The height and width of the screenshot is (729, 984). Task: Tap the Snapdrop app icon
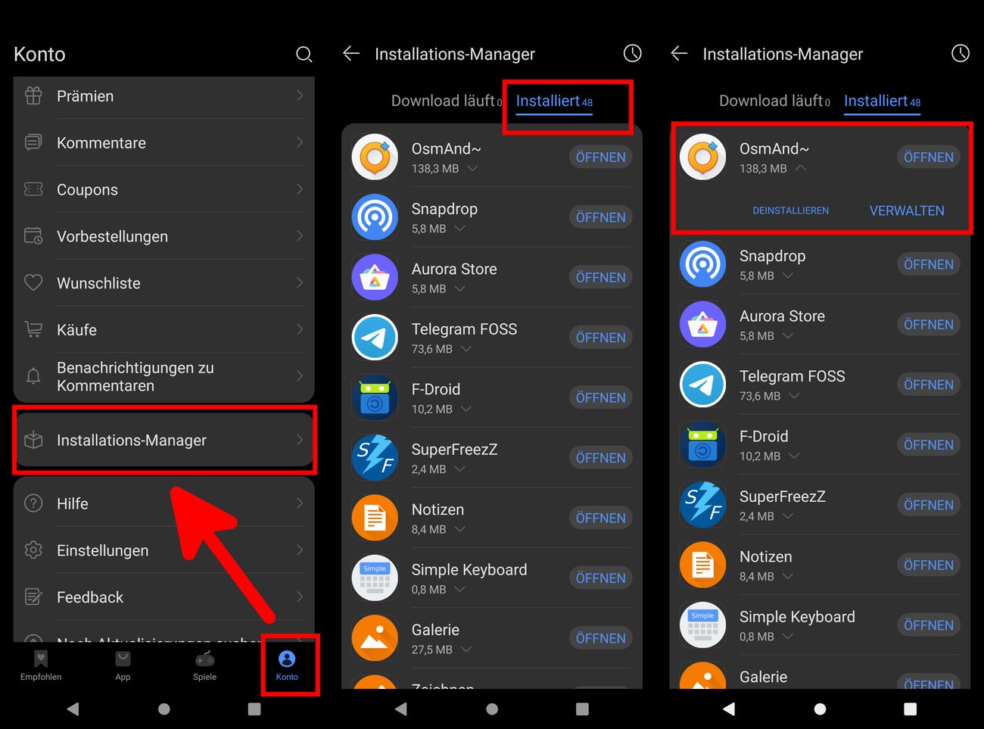(375, 217)
